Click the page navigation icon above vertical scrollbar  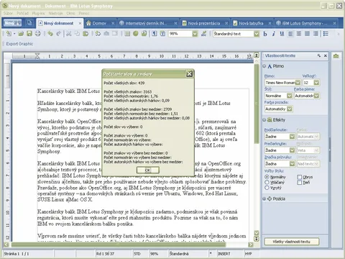257,55
